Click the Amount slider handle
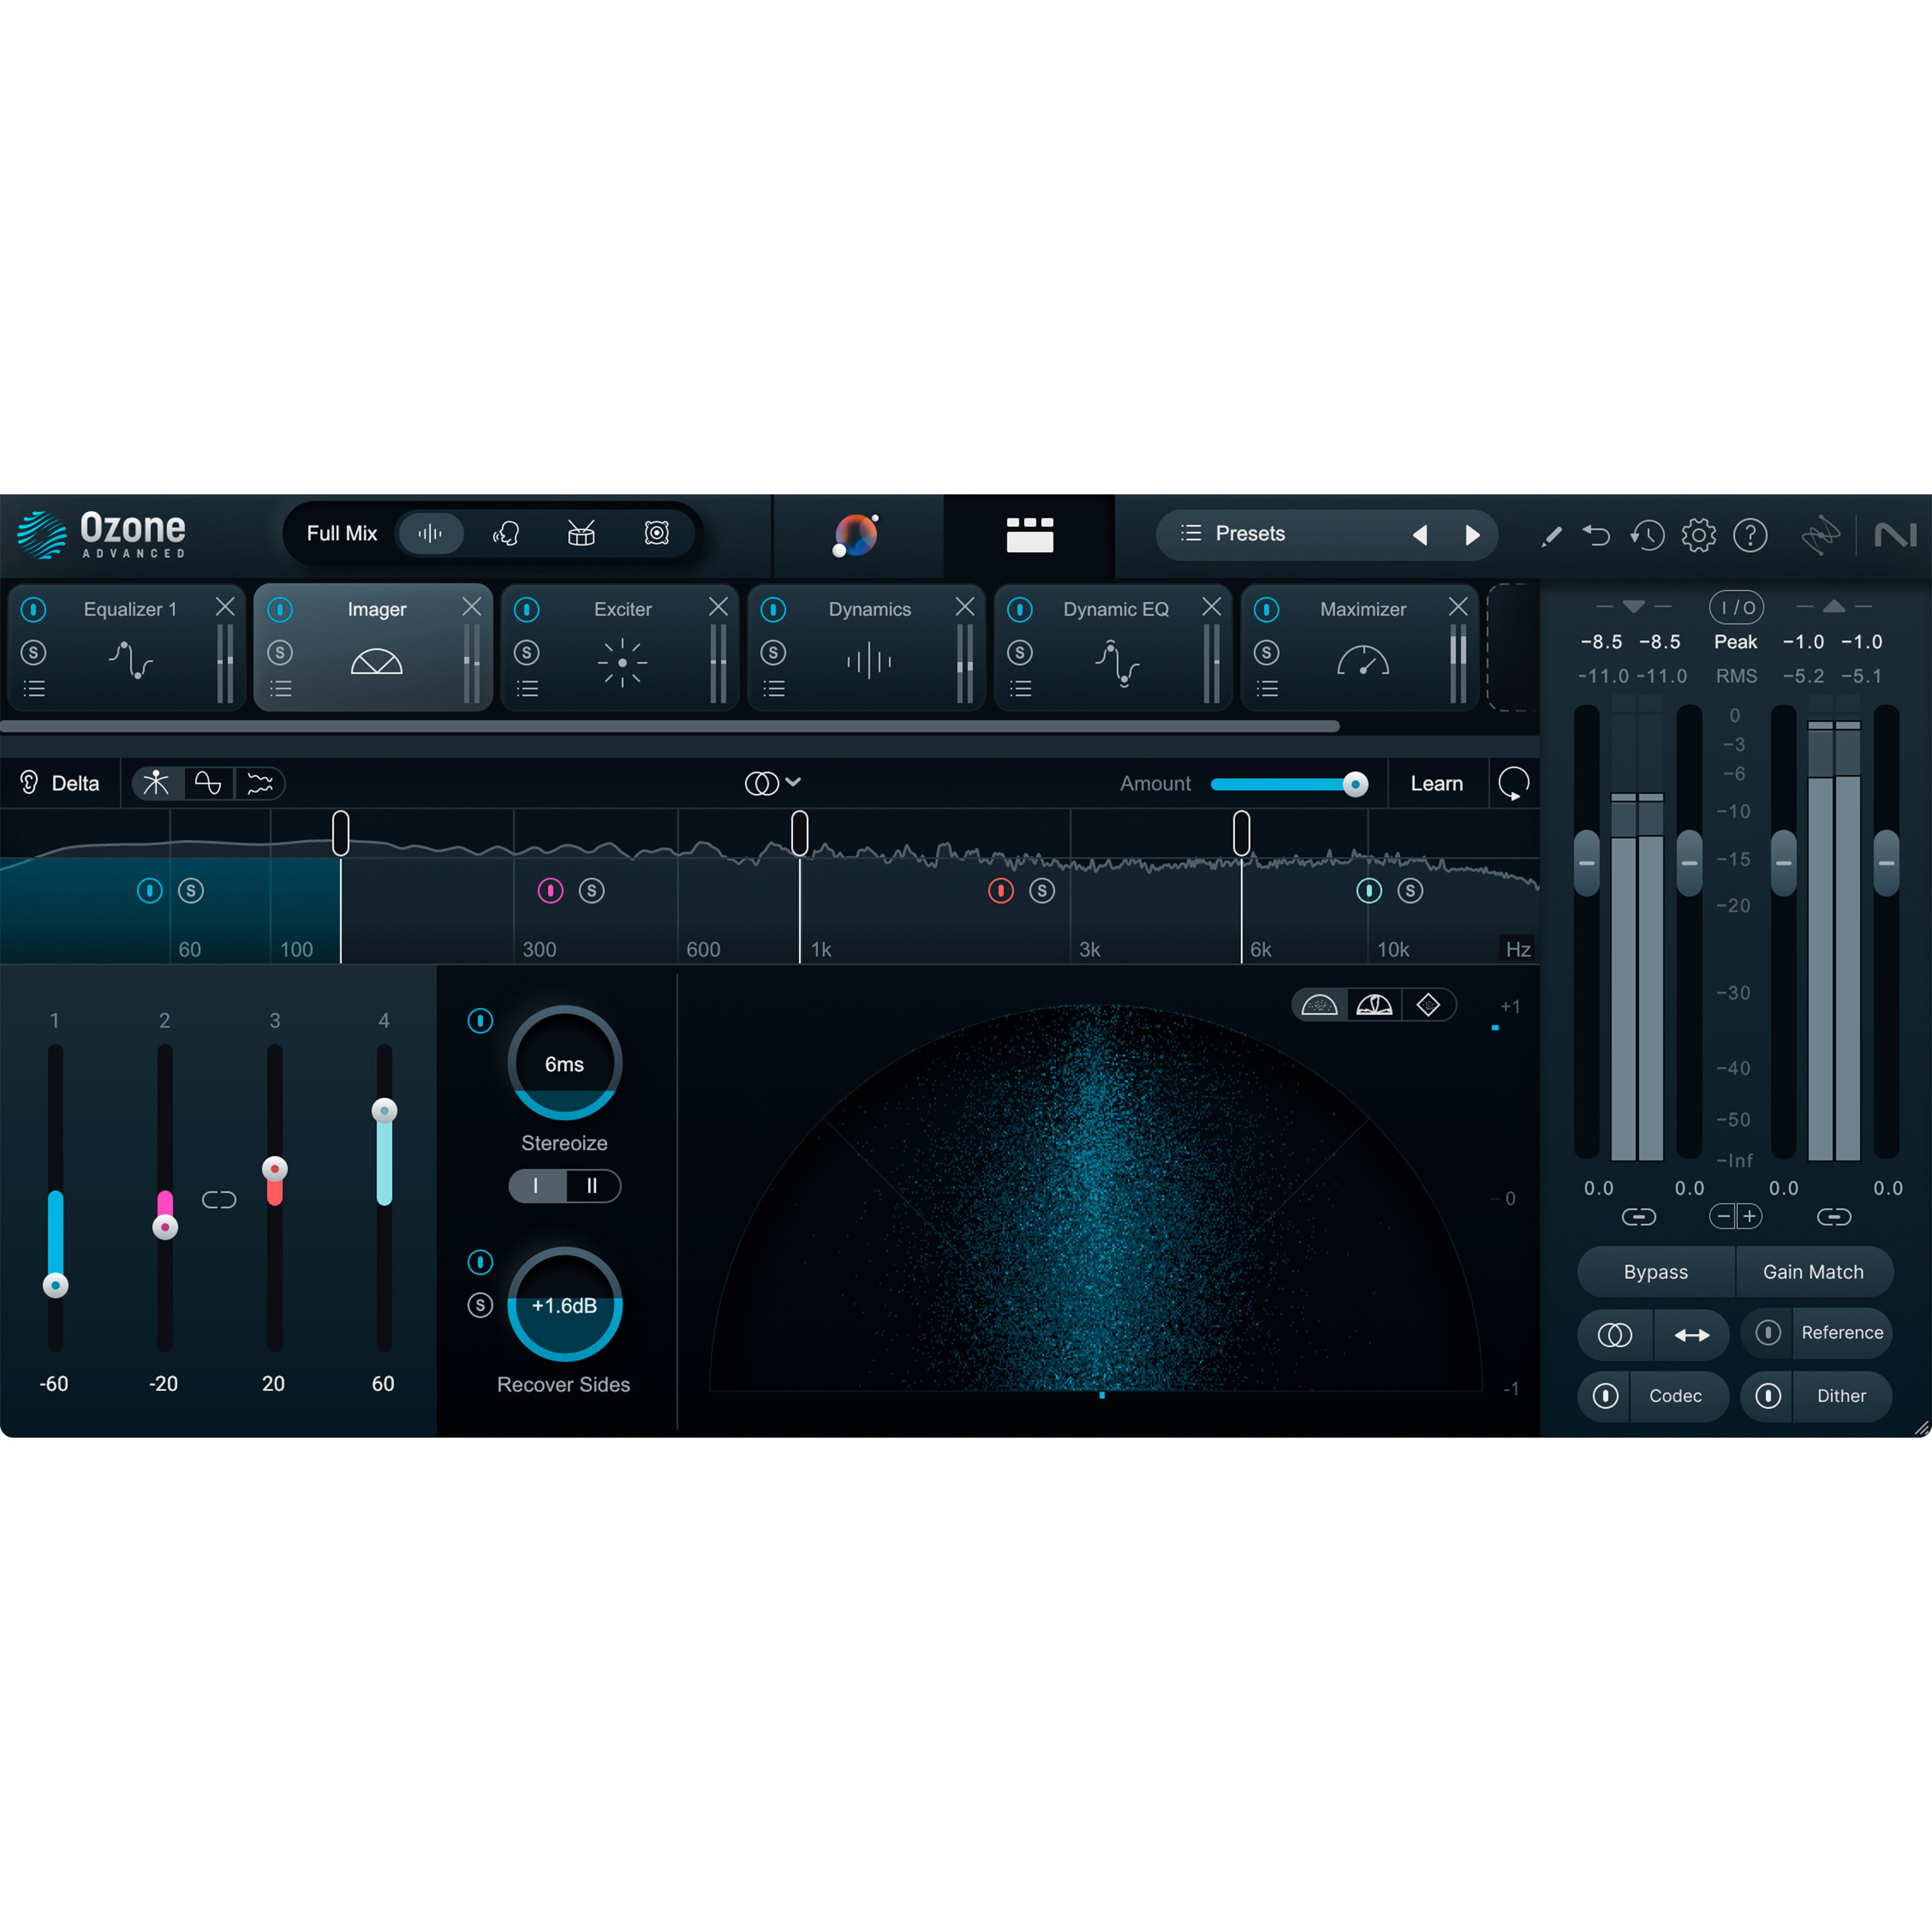The height and width of the screenshot is (1932, 1932). click(1356, 784)
